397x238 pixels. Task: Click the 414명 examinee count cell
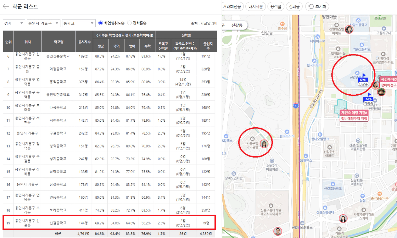(x=84, y=210)
